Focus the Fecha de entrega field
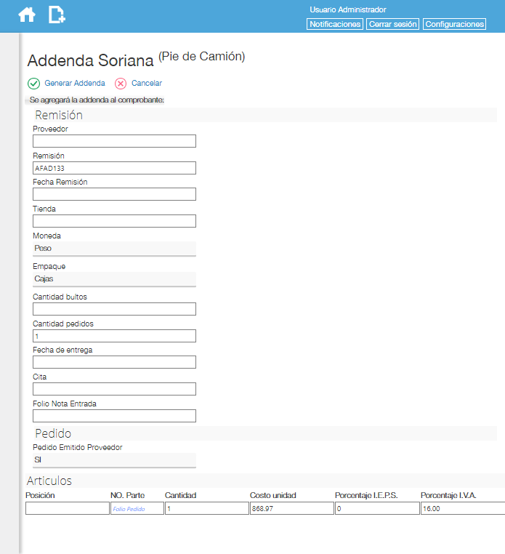This screenshot has width=505, height=554. [114, 362]
